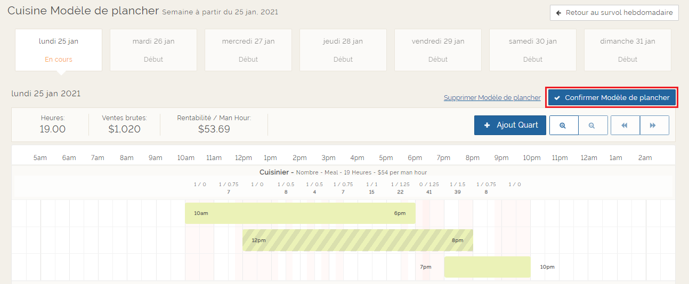Zoom out on the schedule timeline

click(x=593, y=126)
